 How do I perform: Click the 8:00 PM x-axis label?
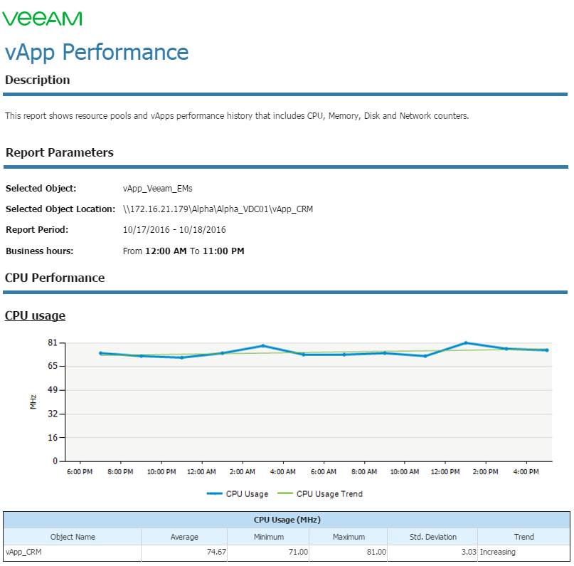click(x=120, y=472)
